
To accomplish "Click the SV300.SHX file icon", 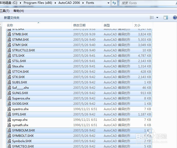I will (x=9, y=104).
